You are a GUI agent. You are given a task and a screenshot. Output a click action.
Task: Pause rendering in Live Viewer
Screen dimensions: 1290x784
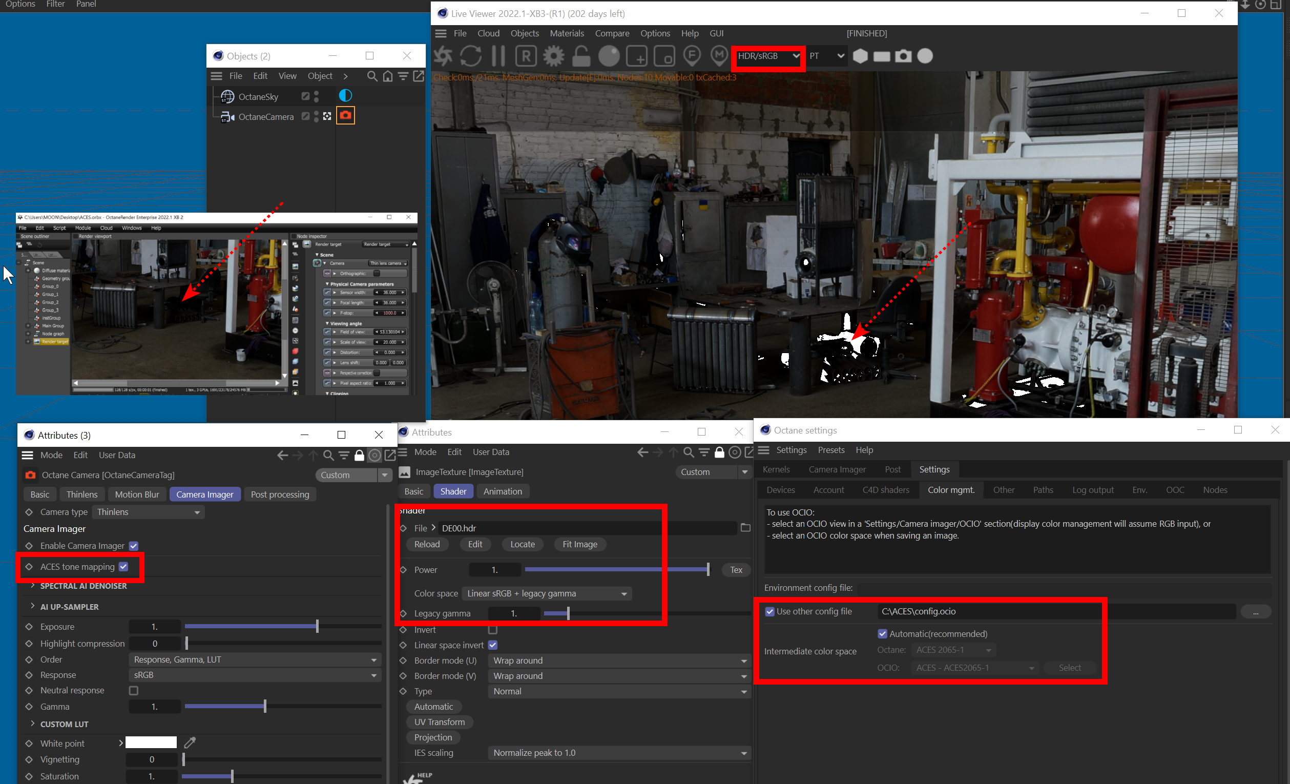click(498, 56)
